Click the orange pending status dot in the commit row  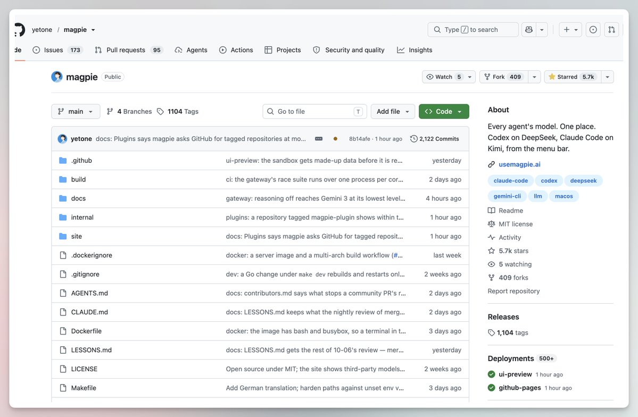[335, 139]
